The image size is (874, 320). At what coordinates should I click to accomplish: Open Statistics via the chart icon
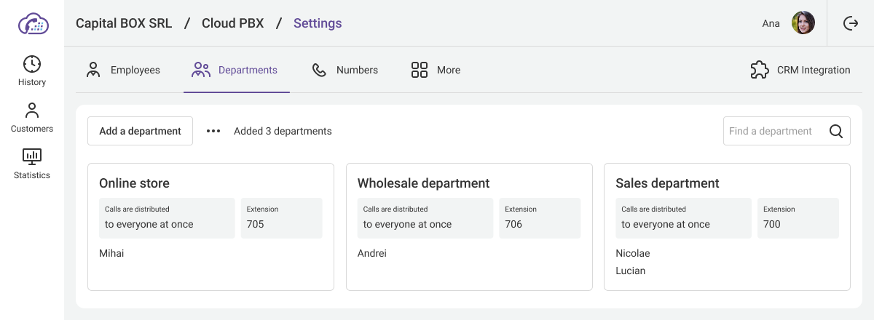click(x=32, y=156)
